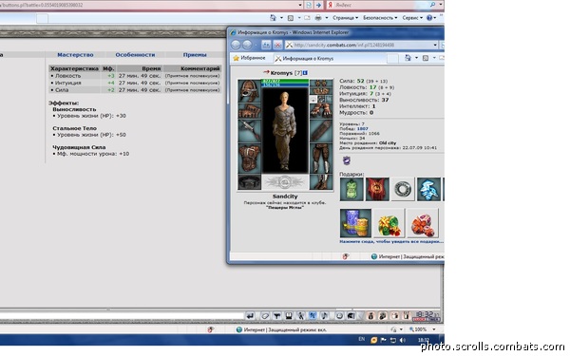
Task: Click the blue help question icon
Action: (x=429, y=18)
